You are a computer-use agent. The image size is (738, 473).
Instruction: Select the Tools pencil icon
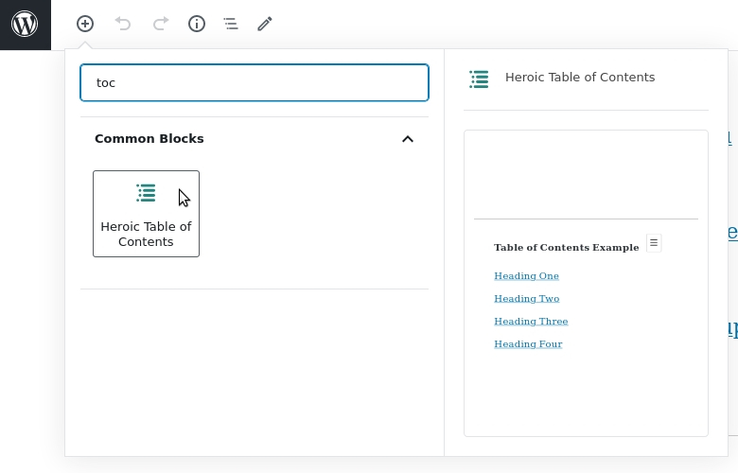tap(265, 24)
